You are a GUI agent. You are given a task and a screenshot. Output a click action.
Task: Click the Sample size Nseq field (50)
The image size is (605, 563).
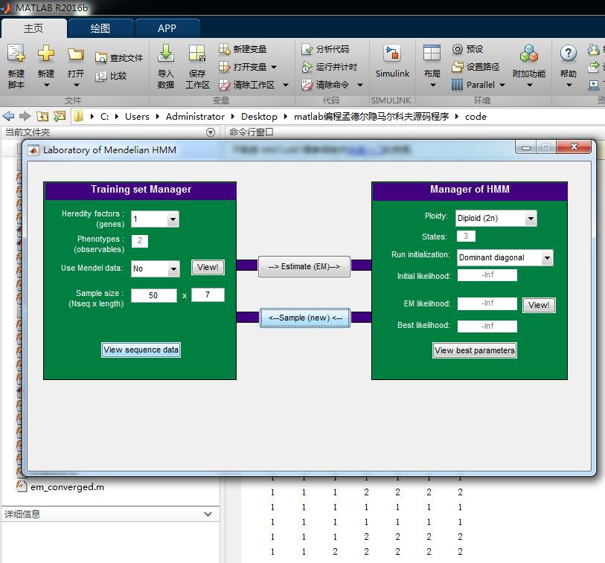click(153, 295)
